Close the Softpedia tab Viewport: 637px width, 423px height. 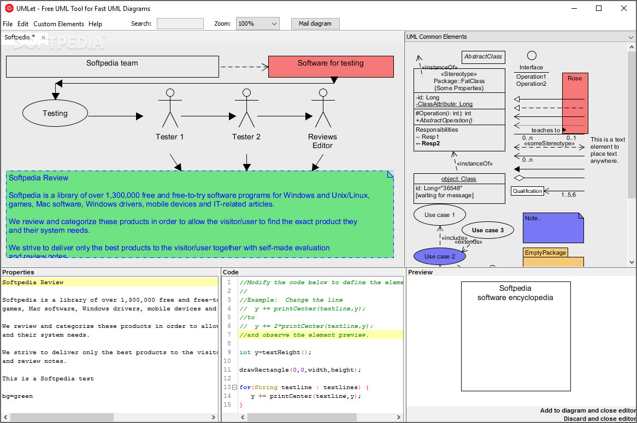44,37
